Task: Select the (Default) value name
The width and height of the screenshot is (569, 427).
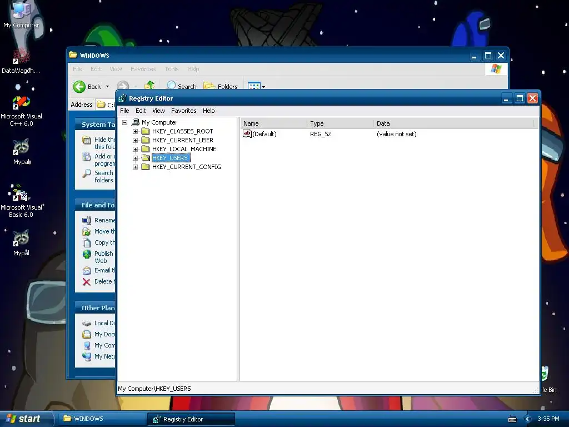Action: pyautogui.click(x=264, y=134)
